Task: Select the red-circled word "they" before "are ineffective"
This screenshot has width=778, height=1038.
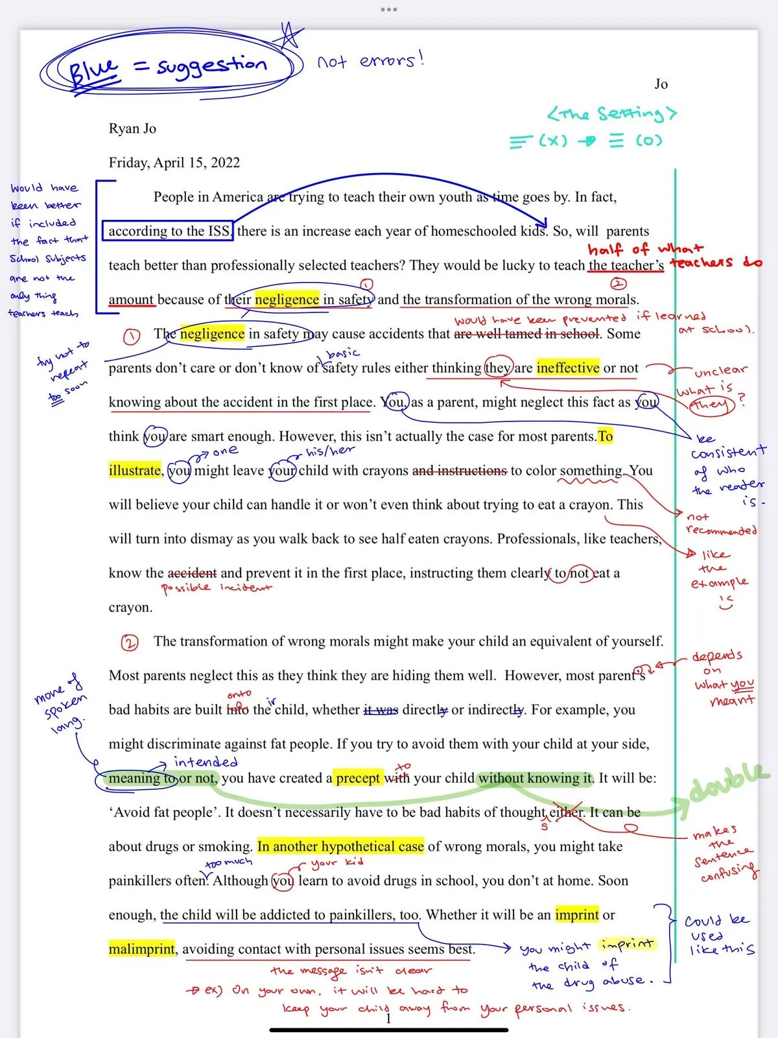Action: (499, 368)
